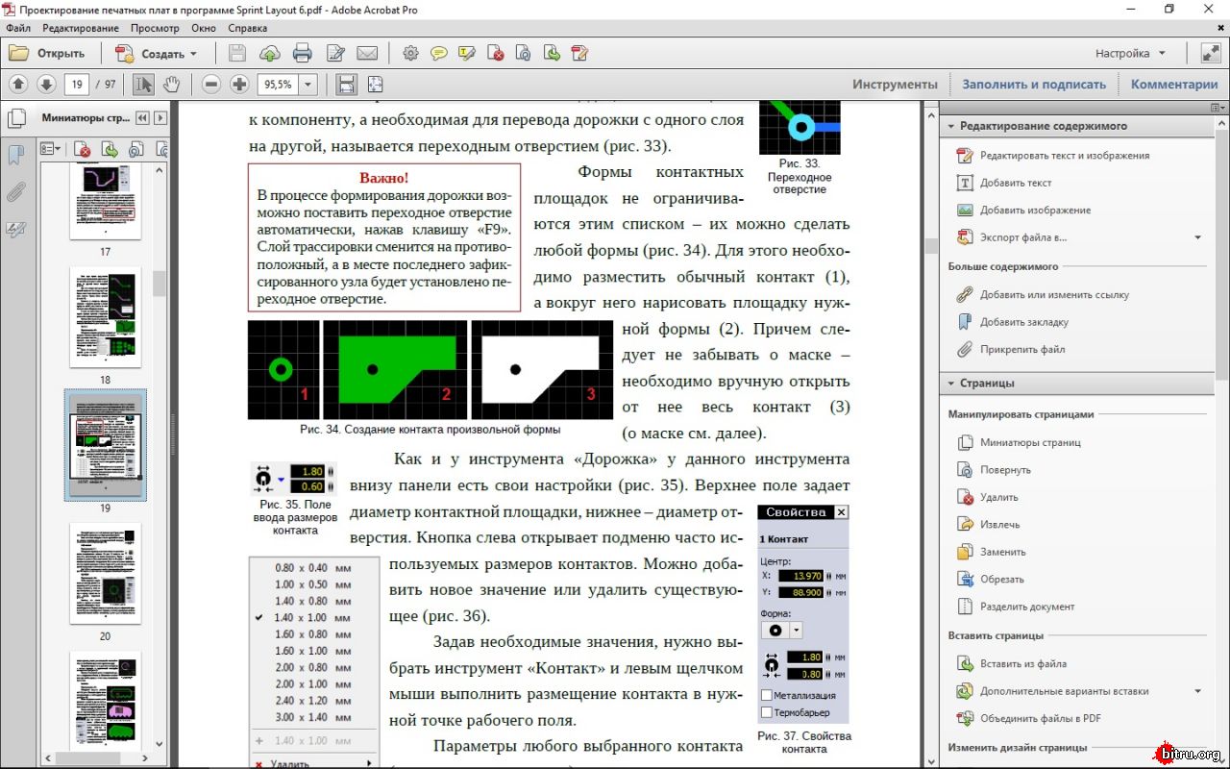
Task: Click the Открыть folder button
Action: [47, 53]
